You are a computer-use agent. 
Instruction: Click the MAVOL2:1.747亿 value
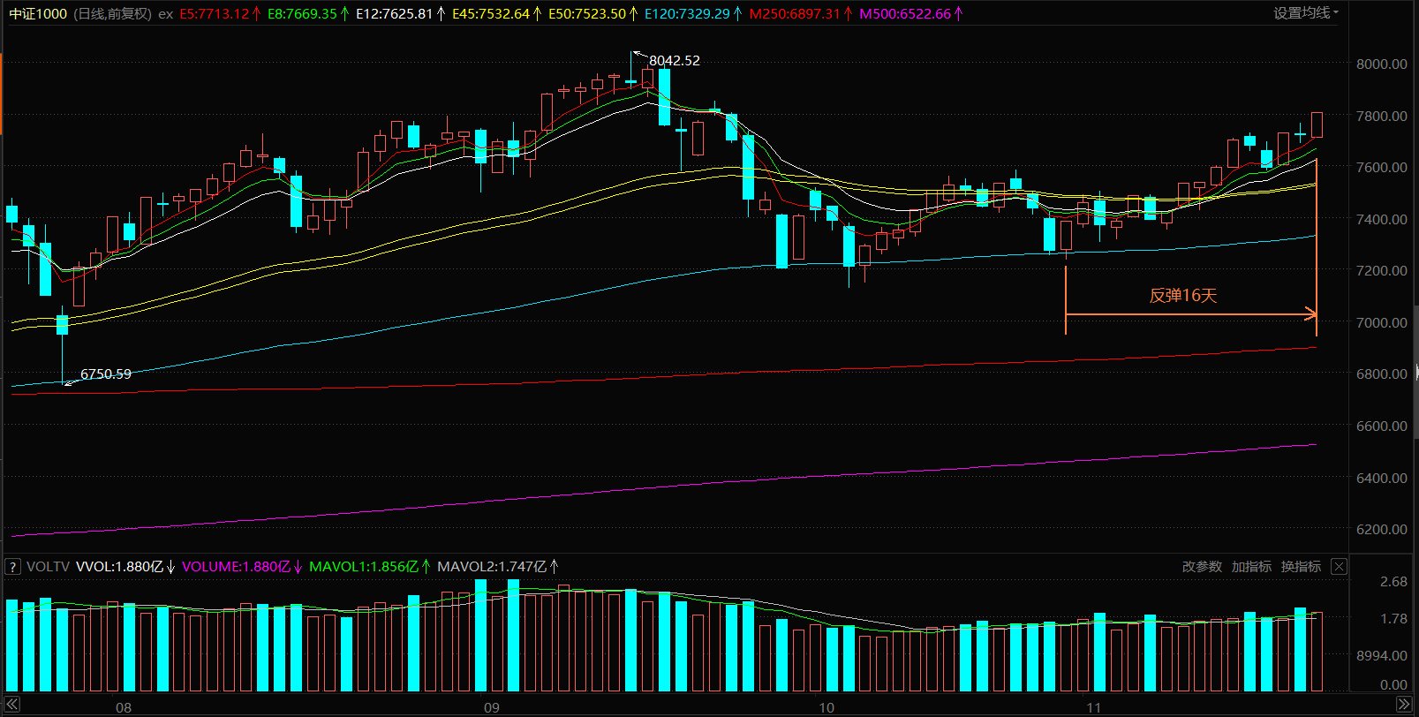[492, 567]
